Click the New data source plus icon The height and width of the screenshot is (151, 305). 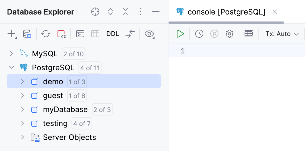tap(11, 34)
